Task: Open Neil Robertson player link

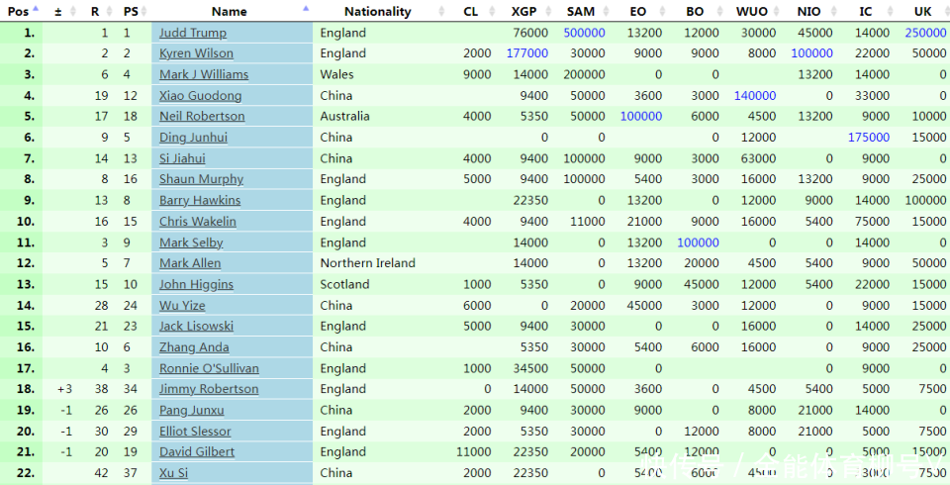Action: [202, 116]
